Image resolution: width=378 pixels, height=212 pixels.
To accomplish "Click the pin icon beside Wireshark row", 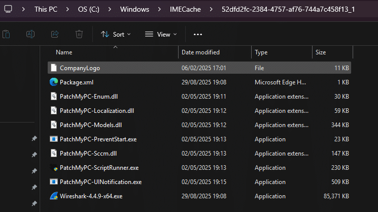I will click(34, 203).
